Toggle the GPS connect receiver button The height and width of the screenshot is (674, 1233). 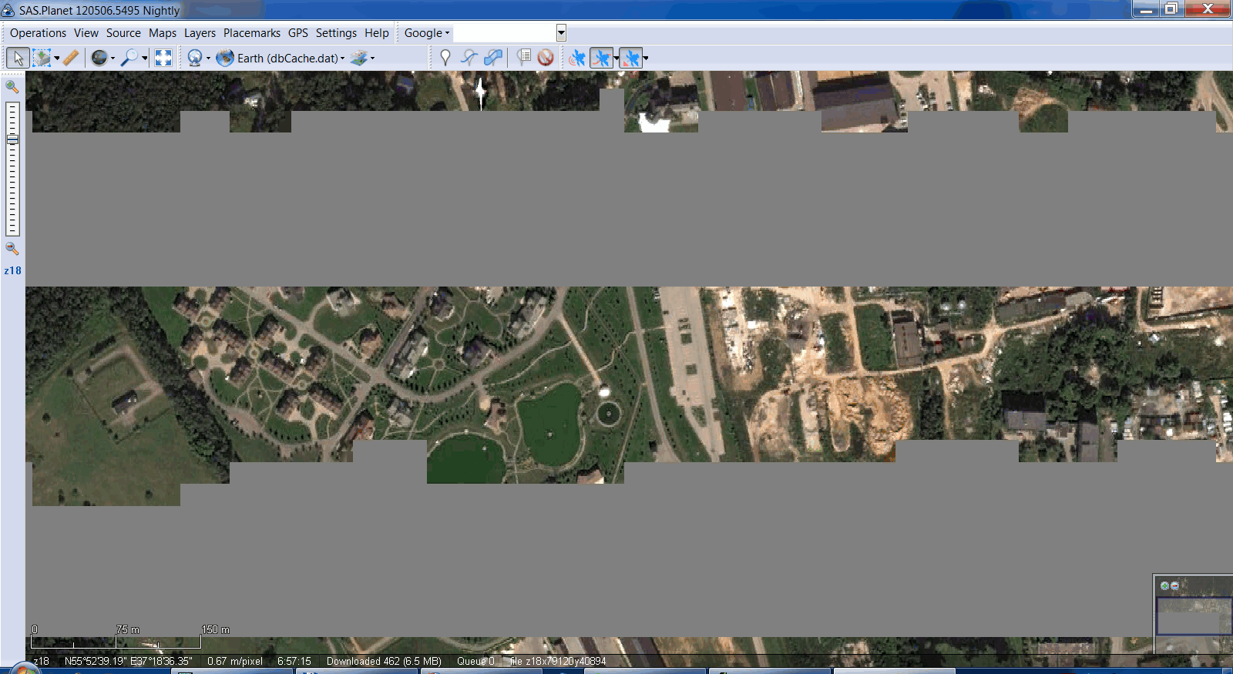[576, 58]
